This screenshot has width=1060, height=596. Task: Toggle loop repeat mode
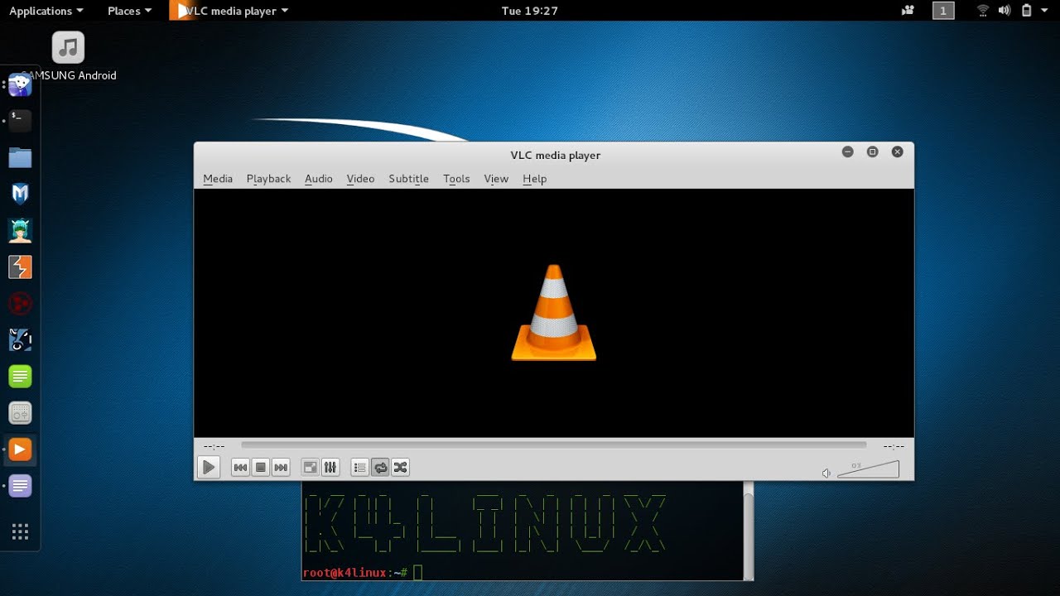click(380, 468)
